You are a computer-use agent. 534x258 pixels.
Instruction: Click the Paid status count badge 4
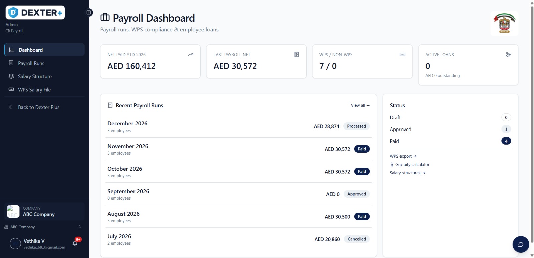pyautogui.click(x=506, y=141)
